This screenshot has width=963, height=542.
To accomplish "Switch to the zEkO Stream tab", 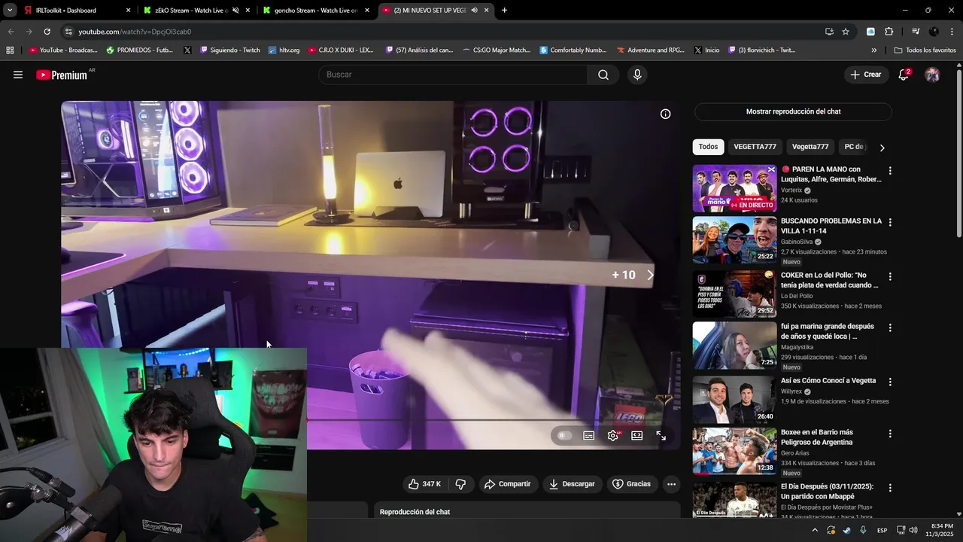I will coord(197,11).
